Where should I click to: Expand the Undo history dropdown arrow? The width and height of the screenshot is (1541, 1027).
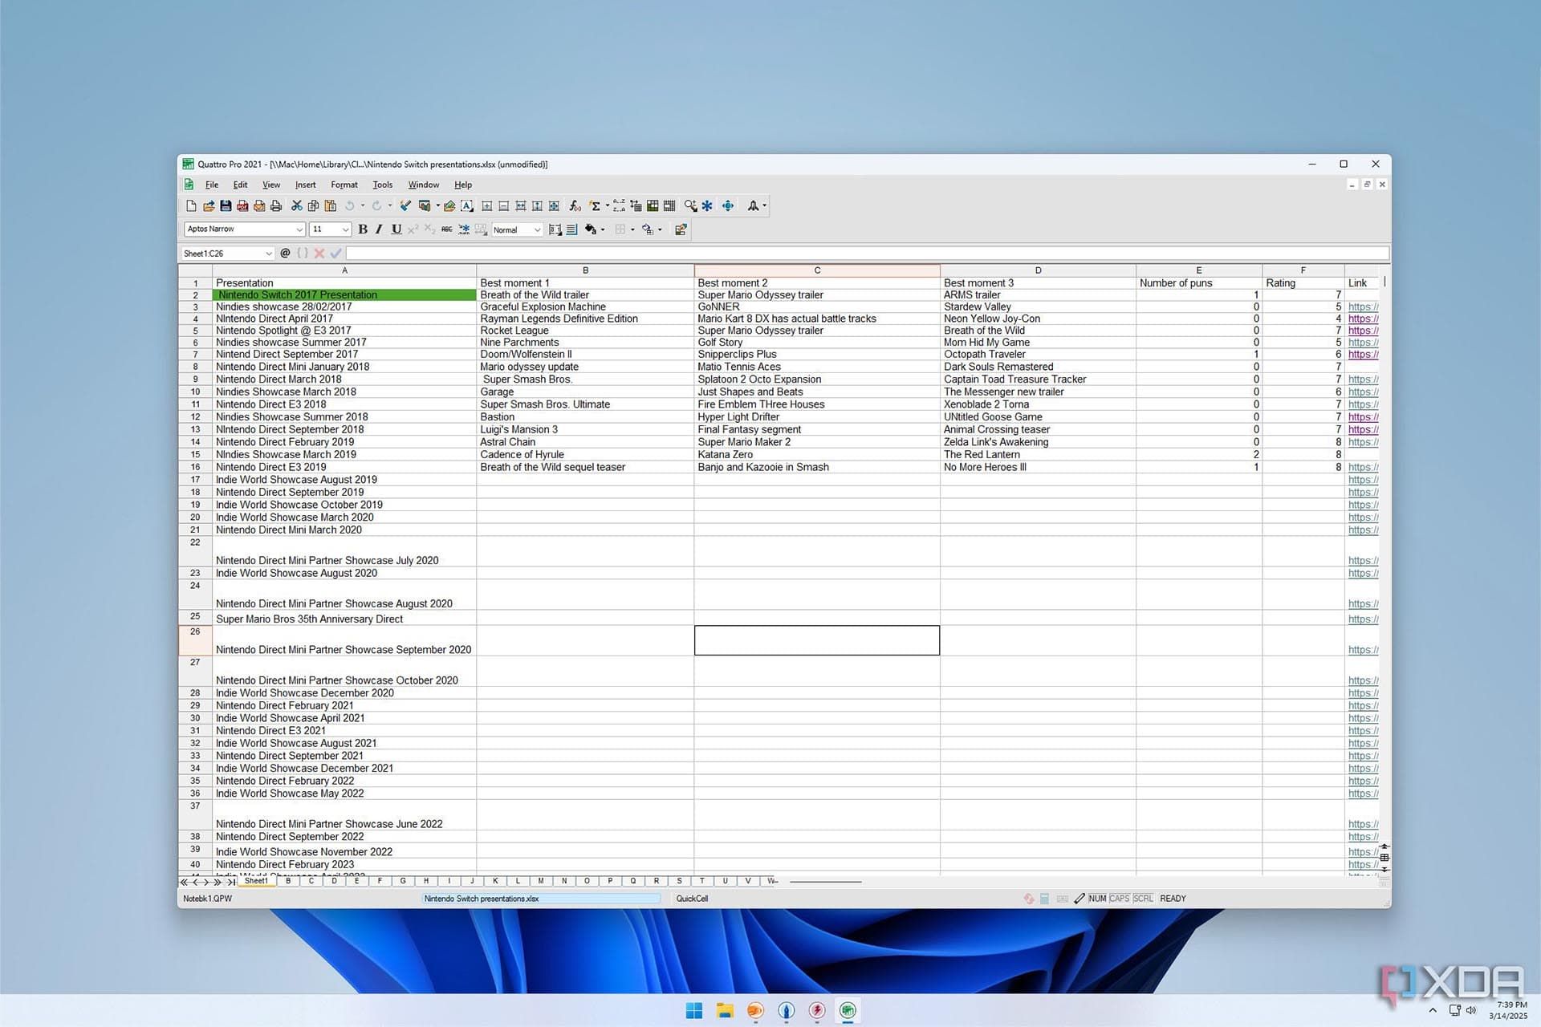click(x=363, y=206)
